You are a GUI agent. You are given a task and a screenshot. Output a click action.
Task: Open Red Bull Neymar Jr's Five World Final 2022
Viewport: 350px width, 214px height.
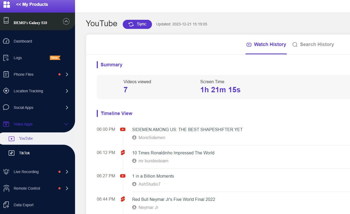click(174, 199)
